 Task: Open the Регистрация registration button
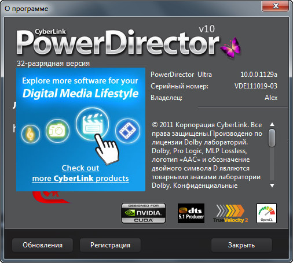click(110, 245)
